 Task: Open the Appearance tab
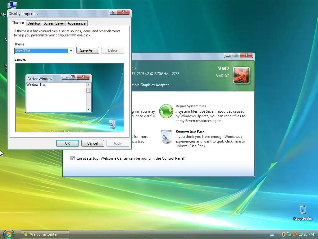click(x=76, y=23)
